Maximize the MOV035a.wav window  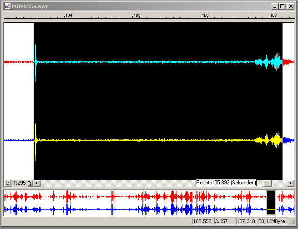click(283, 6)
